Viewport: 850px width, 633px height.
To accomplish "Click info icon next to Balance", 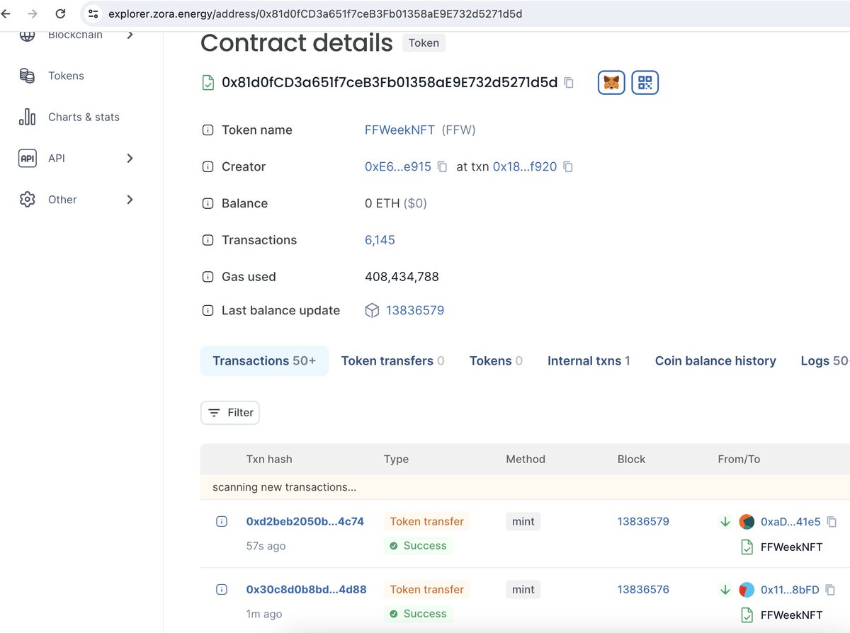I will click(x=208, y=203).
